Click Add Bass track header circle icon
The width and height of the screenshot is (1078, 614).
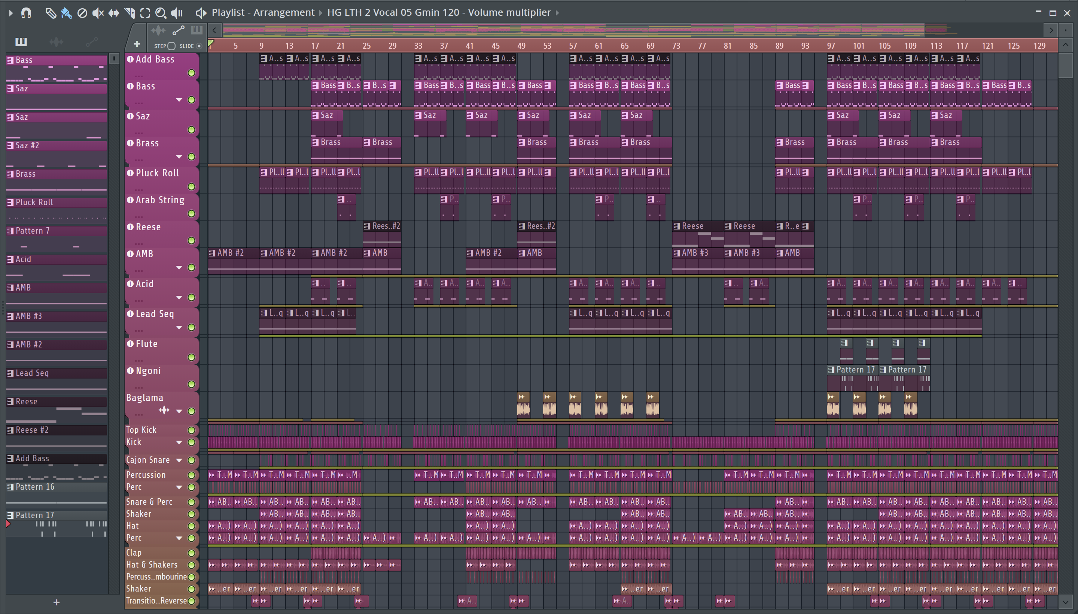point(130,59)
